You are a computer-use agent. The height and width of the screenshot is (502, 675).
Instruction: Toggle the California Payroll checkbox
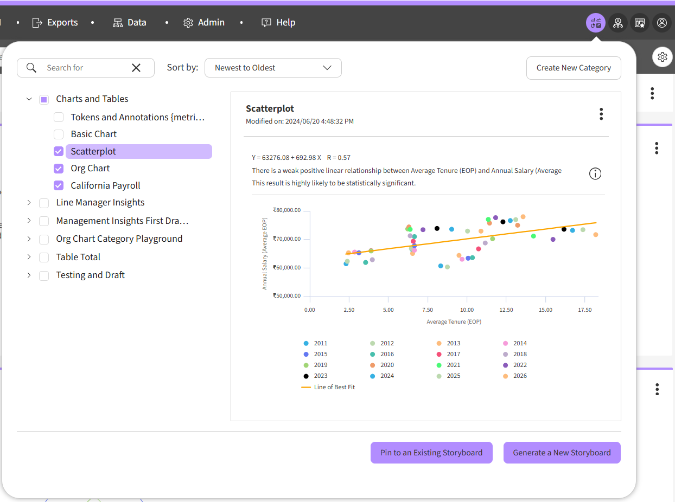[x=59, y=185]
